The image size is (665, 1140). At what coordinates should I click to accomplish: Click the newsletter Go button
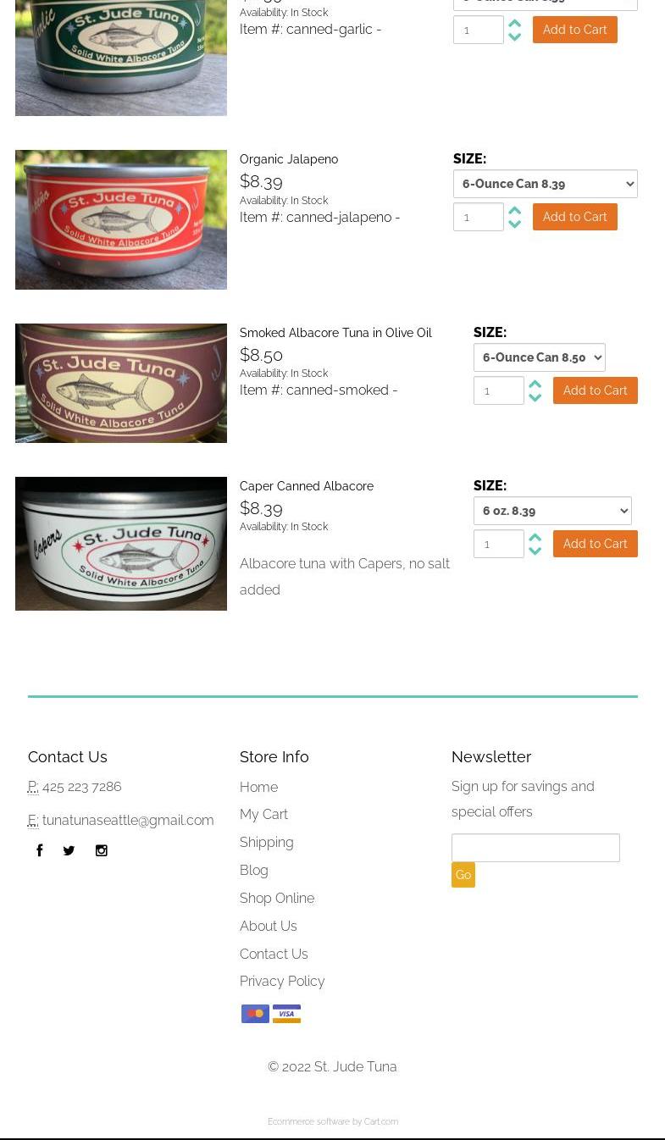[463, 875]
